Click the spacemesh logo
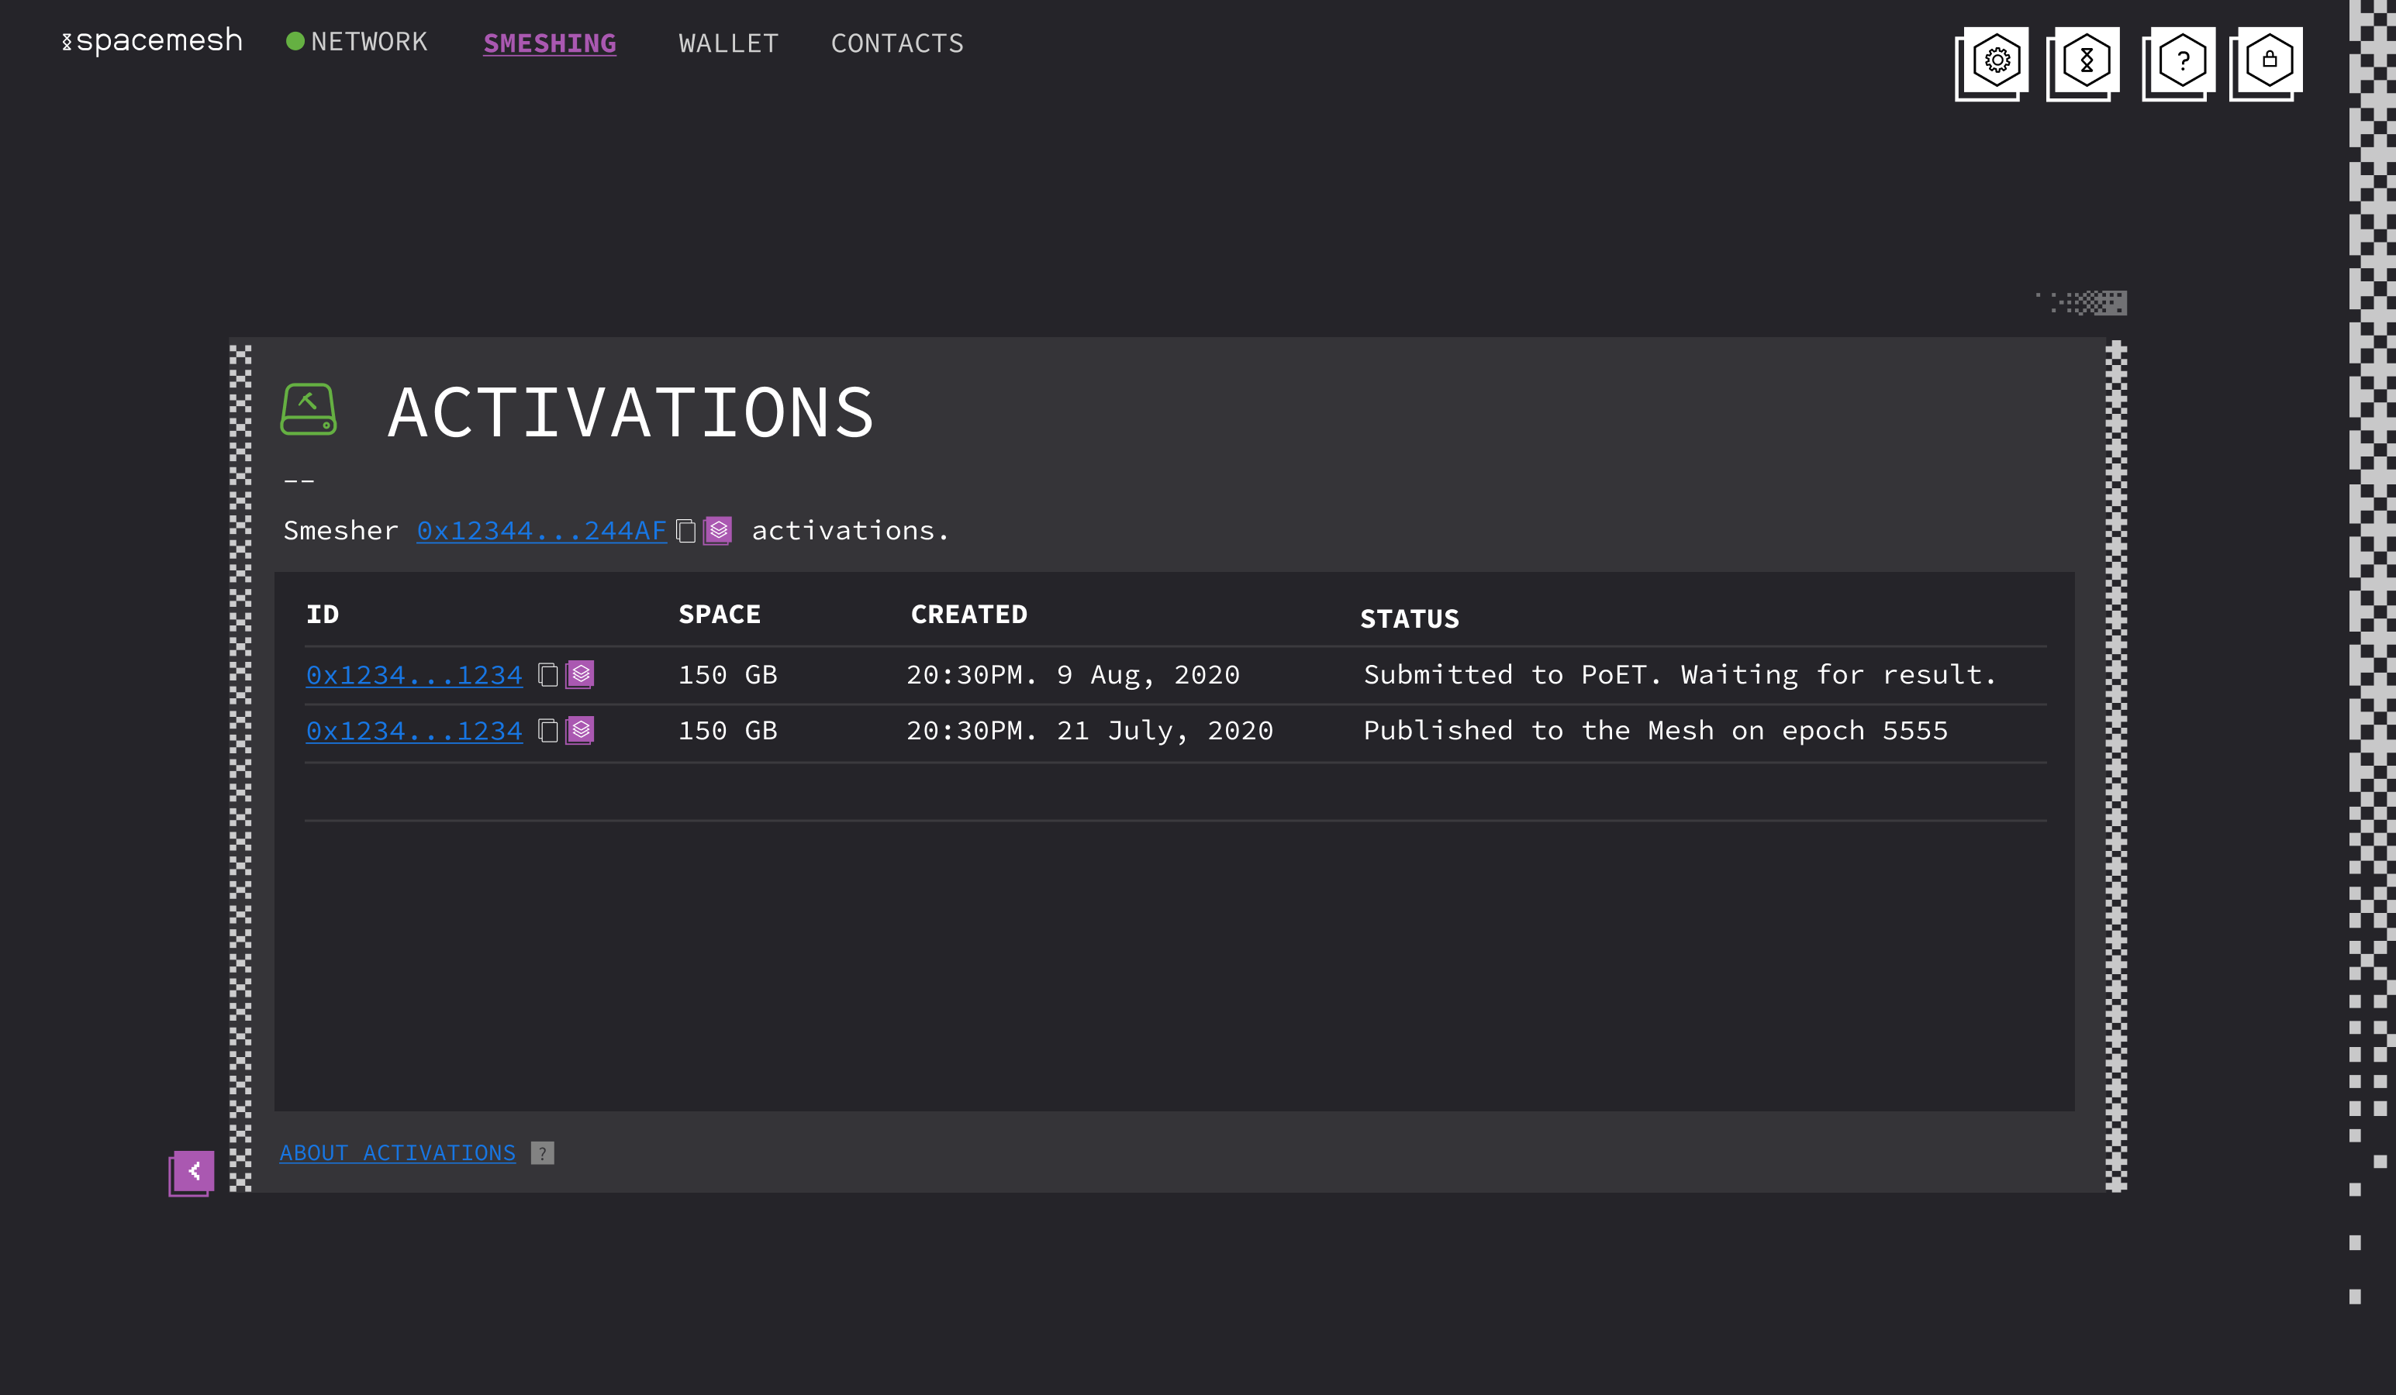 [150, 40]
